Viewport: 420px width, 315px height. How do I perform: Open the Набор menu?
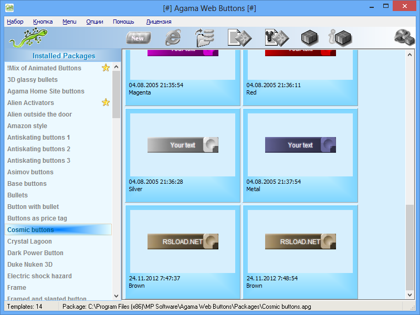click(x=15, y=22)
